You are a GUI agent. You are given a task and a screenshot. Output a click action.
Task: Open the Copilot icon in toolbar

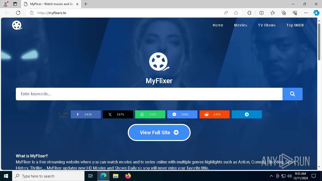(x=316, y=13)
